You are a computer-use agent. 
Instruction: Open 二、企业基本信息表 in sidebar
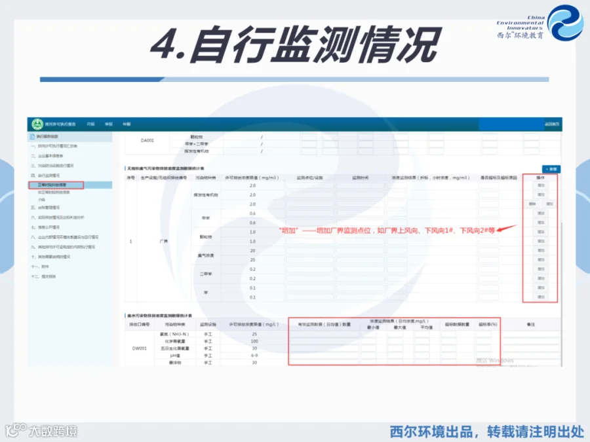(47, 156)
